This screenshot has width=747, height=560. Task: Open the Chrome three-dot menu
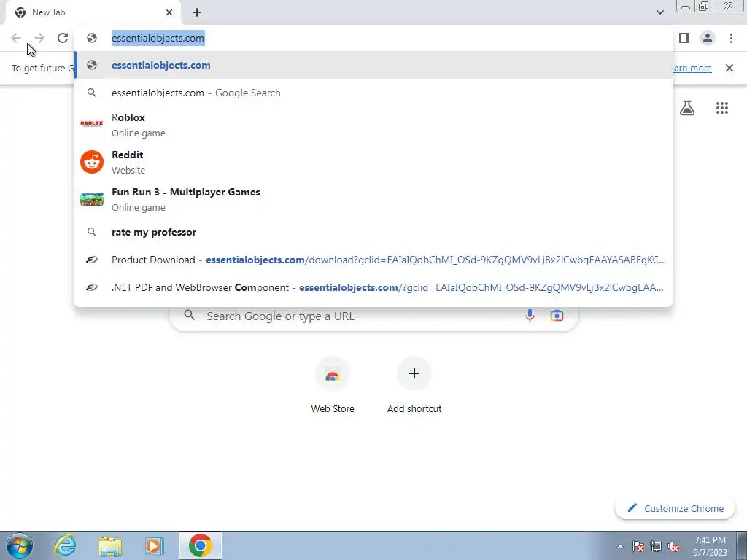(x=731, y=38)
